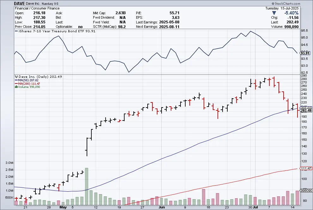The image size is (313, 210).
Task: Click the EPS value 3.63
Action: coord(176,18)
